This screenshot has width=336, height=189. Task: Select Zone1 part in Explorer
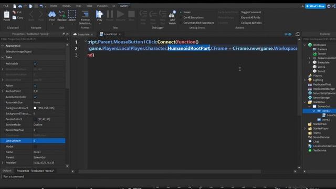coord(321,67)
